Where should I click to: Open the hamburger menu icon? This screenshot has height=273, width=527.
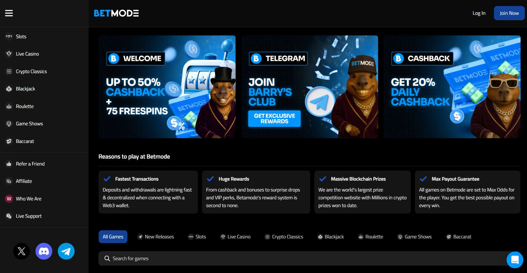pos(9,13)
